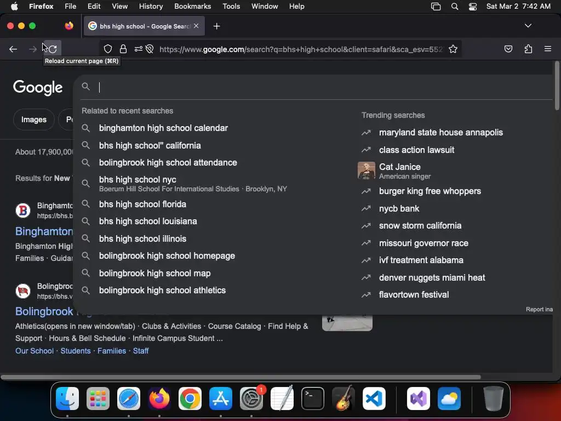Choose suggestion bolingbrook high school homepage
Screen dimensions: 561x421
point(167,255)
